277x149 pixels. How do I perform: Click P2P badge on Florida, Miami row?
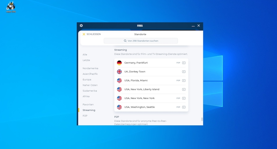click(178, 81)
